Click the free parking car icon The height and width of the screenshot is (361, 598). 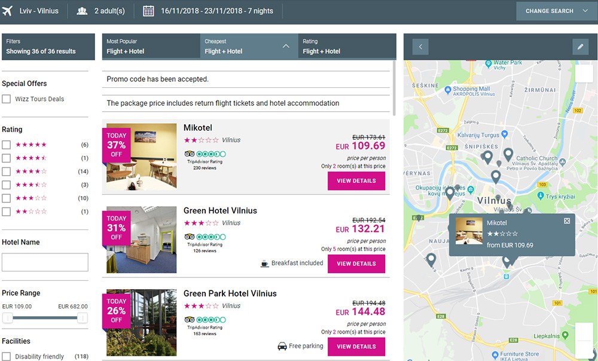282,346
